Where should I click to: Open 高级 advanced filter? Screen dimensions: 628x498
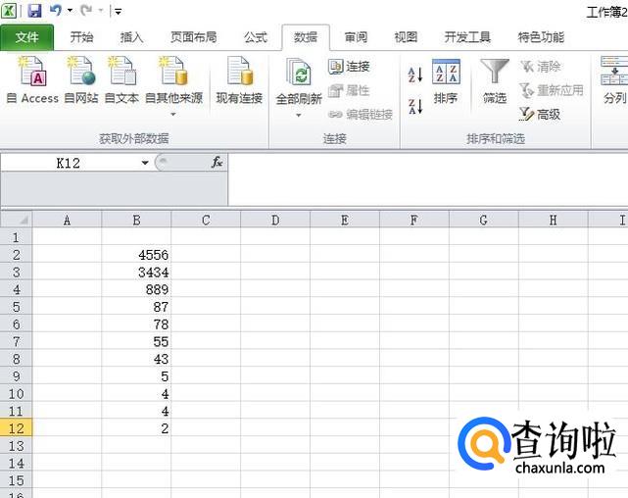(540, 115)
